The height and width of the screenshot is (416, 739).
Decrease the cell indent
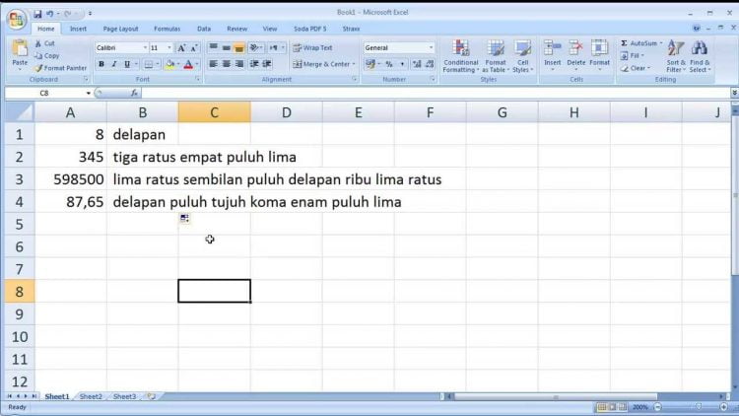254,64
